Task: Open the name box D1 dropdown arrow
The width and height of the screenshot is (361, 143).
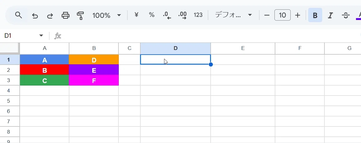Action: pyautogui.click(x=41, y=36)
